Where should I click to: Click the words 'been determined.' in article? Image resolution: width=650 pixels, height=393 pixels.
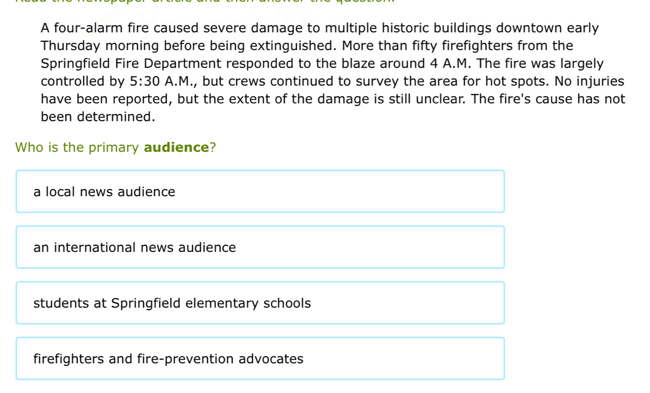tap(98, 117)
